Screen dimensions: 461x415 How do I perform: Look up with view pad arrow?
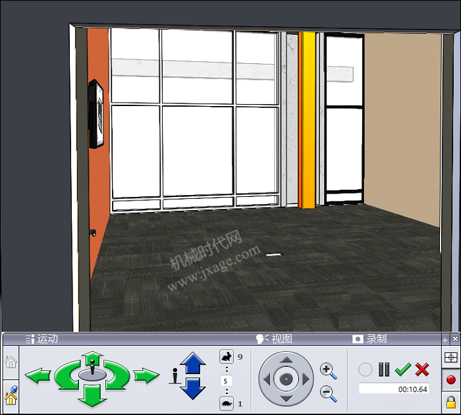(286, 360)
